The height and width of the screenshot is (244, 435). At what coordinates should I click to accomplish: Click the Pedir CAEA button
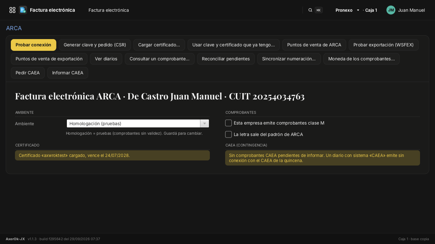[28, 73]
